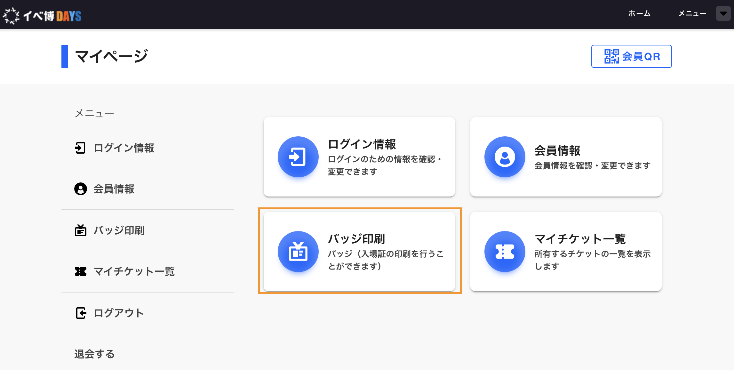Screen dimensions: 734x370
Task: Select バッジ印刷 text in sidebar menu
Action: 119,230
